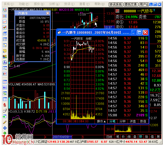This screenshot has width=167, height=147.
Task: Click the blue four-way move arrows icon
Action: (5, 128)
